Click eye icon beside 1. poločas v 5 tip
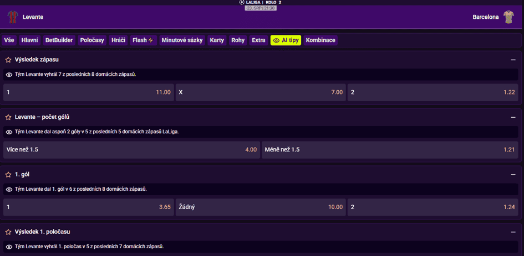Image resolution: width=524 pixels, height=256 pixels. click(x=9, y=247)
